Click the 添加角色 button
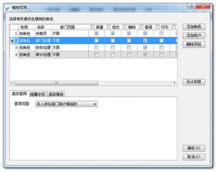 [x=194, y=27]
